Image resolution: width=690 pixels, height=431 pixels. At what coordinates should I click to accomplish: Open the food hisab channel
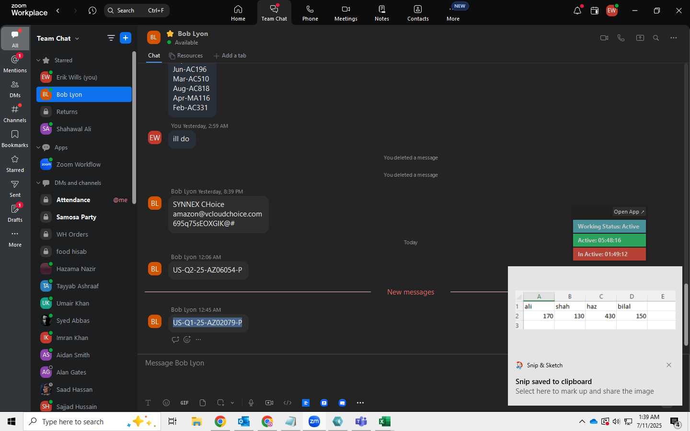[x=84, y=251]
